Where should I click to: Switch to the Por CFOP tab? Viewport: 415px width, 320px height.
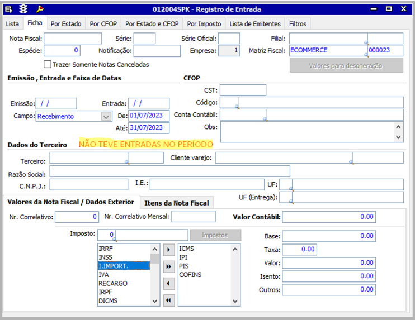pyautogui.click(x=103, y=24)
